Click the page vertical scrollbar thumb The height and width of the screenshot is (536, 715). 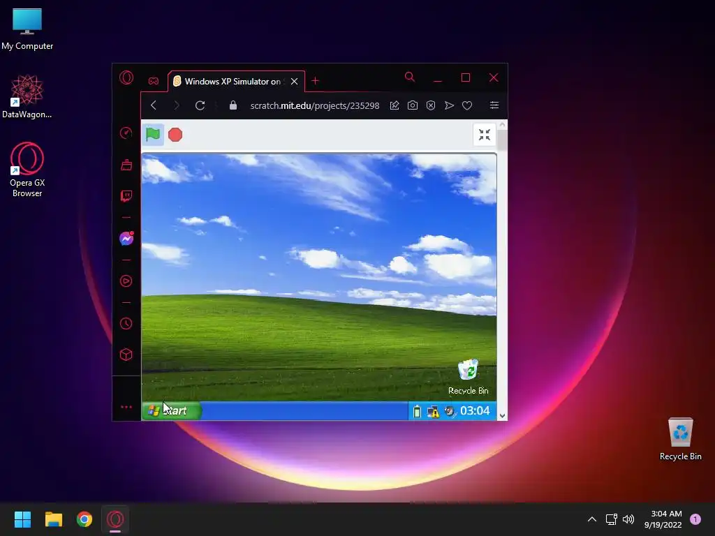click(x=502, y=140)
